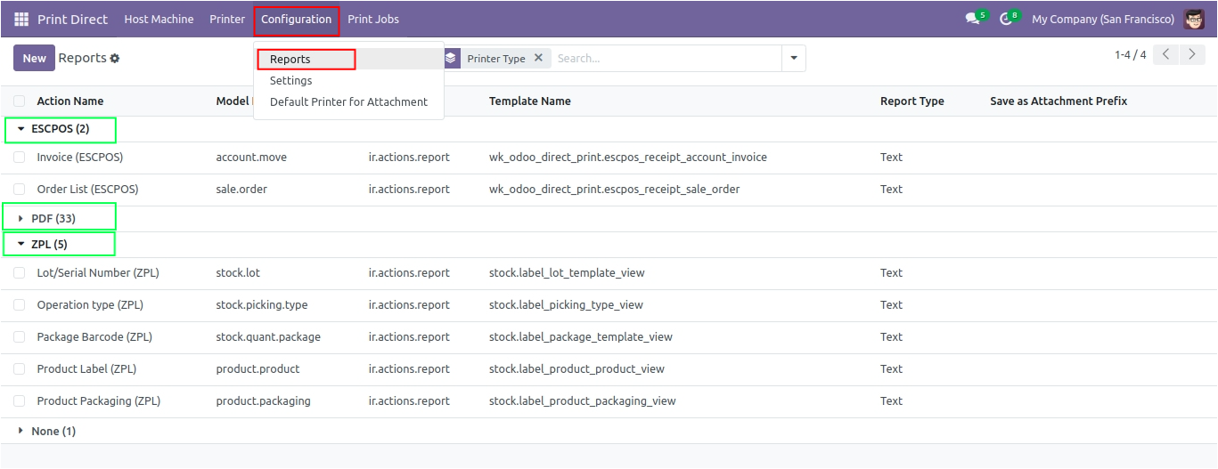Click the stock.lot model cell
The width and height of the screenshot is (1218, 469).
click(x=238, y=273)
